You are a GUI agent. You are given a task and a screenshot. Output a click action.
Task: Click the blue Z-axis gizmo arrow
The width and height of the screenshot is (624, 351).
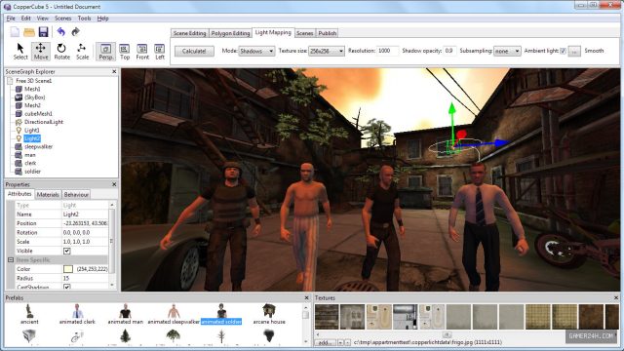[x=502, y=142]
